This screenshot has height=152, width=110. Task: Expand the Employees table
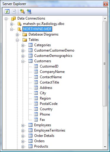click(23, 125)
